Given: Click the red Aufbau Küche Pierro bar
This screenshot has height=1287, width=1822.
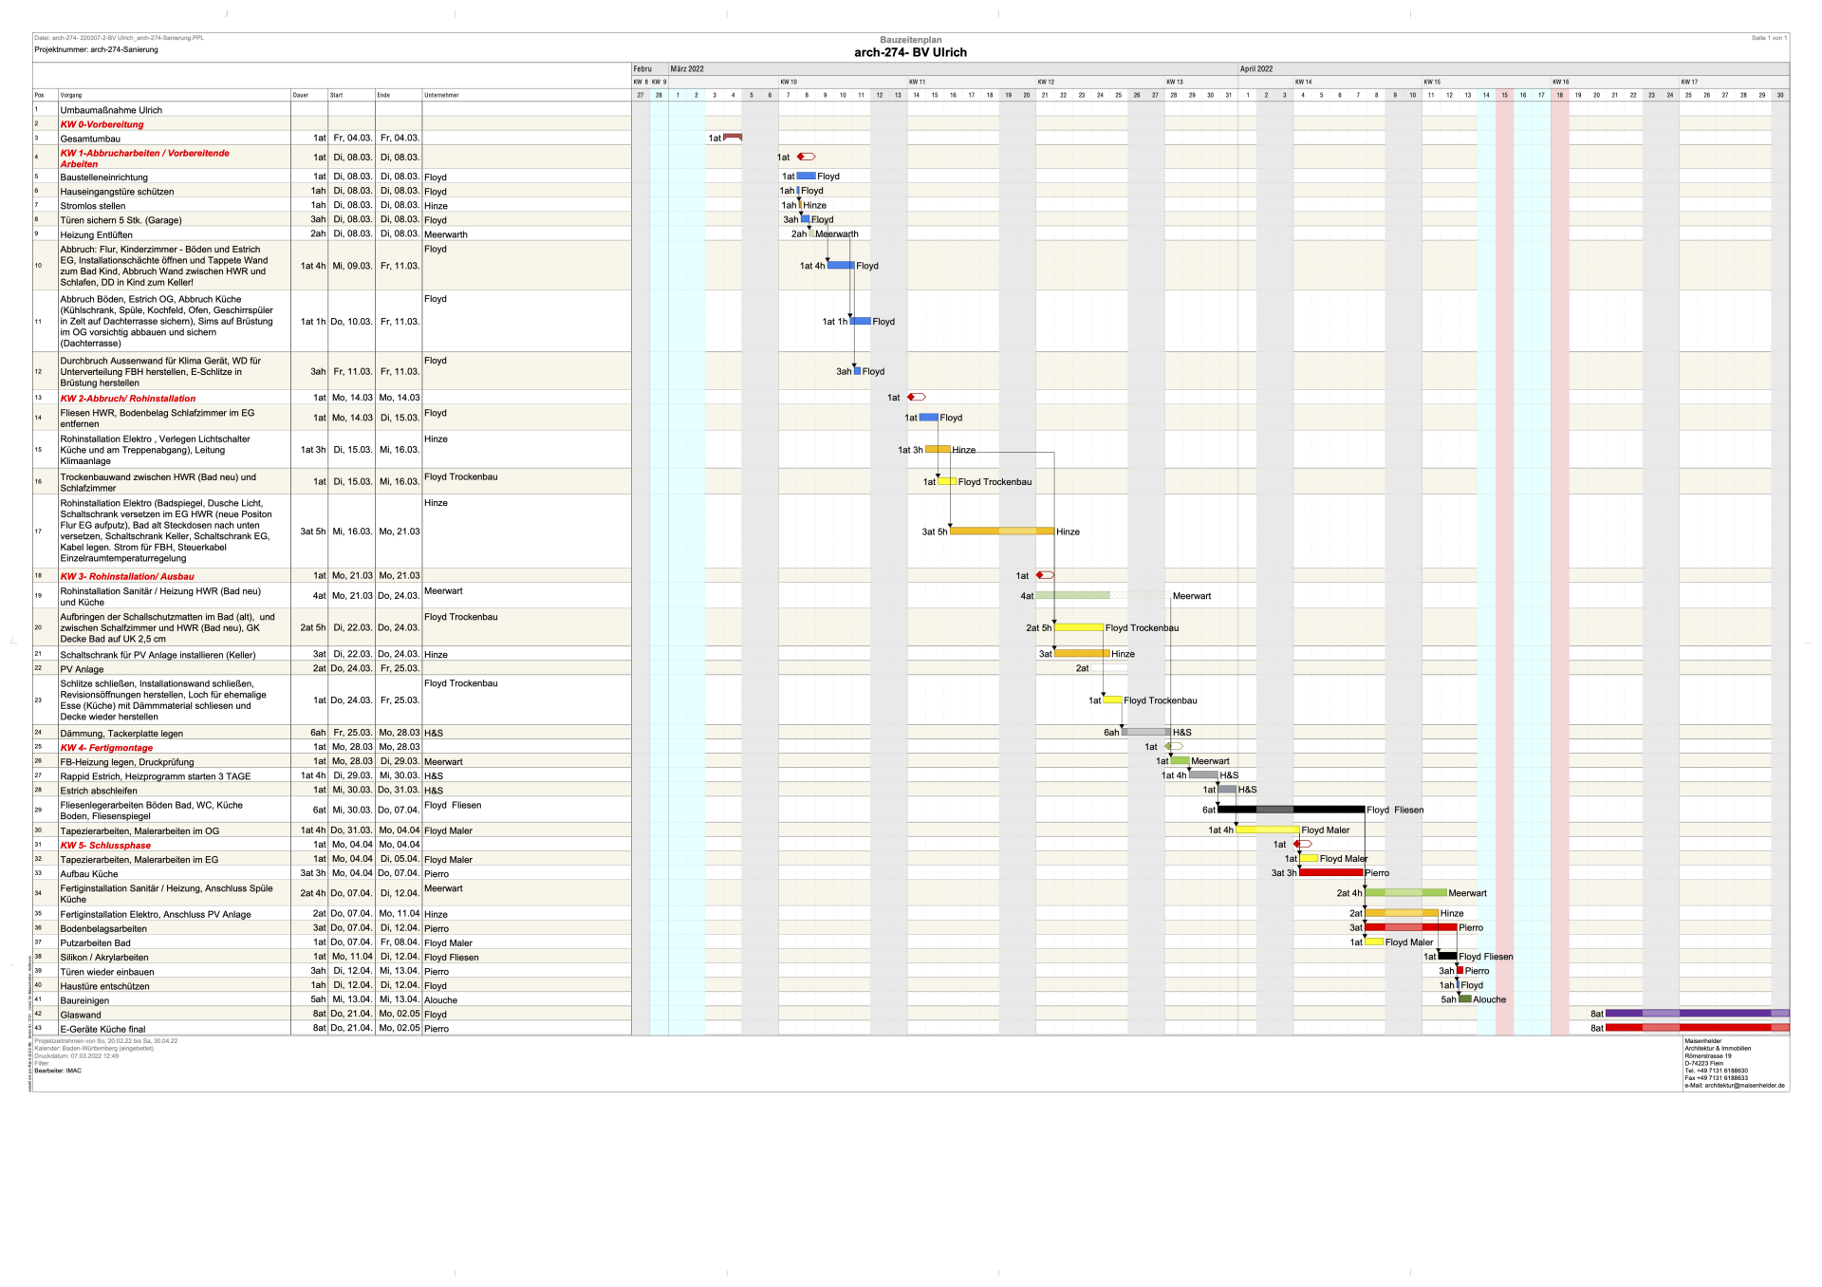Looking at the screenshot, I should pyautogui.click(x=1330, y=872).
